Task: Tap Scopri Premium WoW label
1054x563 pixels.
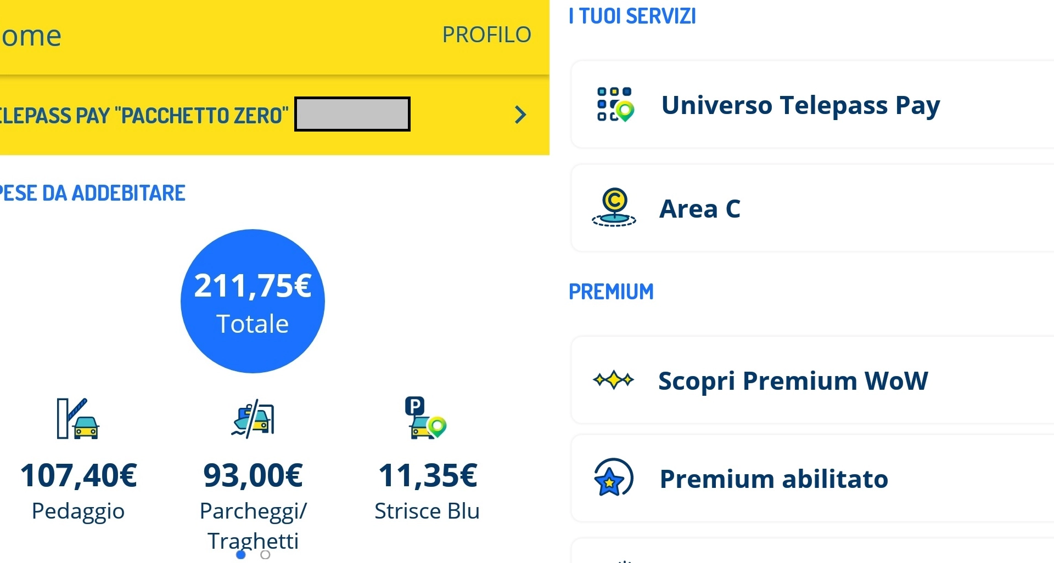Action: coord(793,380)
